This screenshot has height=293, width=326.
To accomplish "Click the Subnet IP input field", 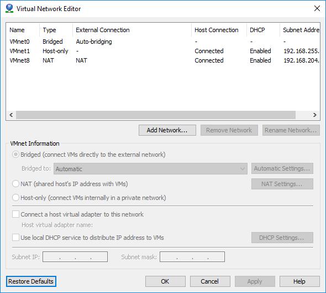I will [75, 257].
